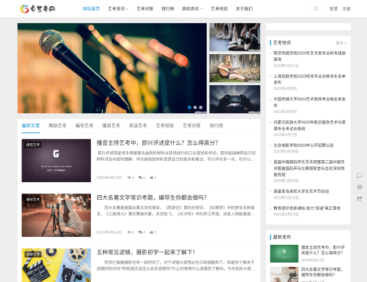Click 更多 in 艺考快讯 panel

point(341,43)
